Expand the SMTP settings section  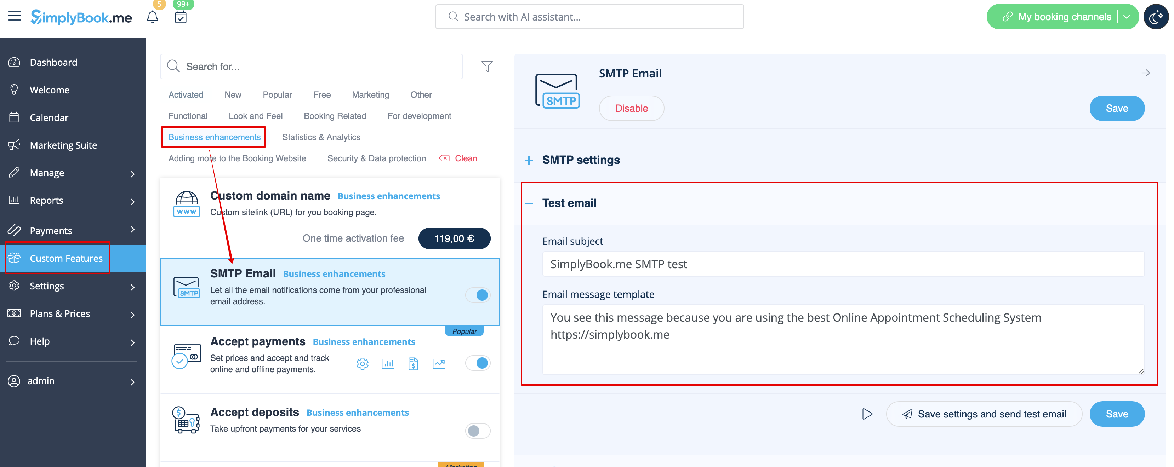[529, 160]
